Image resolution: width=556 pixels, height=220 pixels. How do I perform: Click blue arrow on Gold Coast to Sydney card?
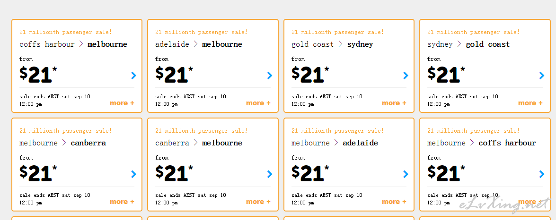(x=406, y=76)
